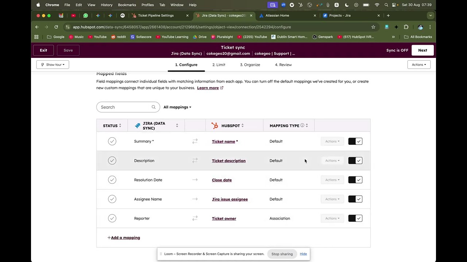
Task: Click status check circle for Resolution Date row
Action: 112,180
